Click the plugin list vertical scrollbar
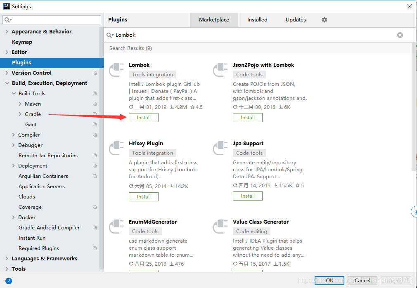This screenshot has width=417, height=288. pos(414,106)
